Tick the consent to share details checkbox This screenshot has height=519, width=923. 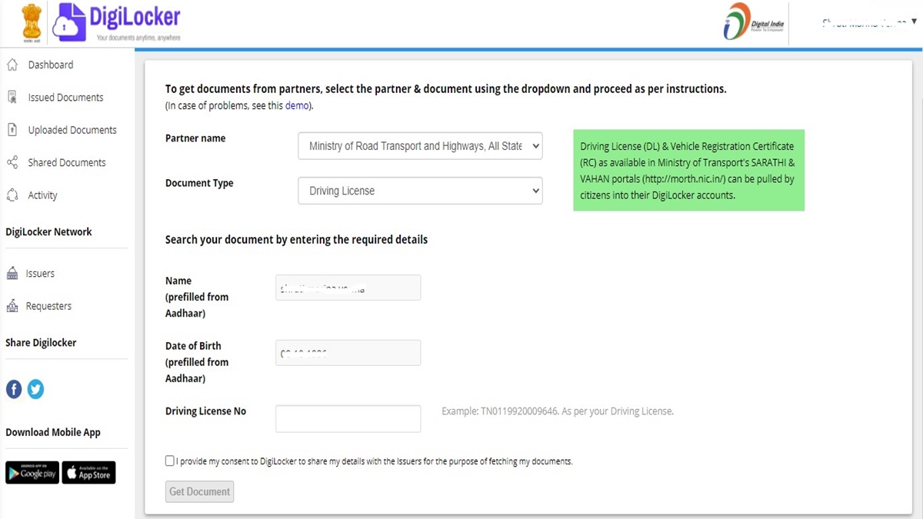pyautogui.click(x=170, y=461)
